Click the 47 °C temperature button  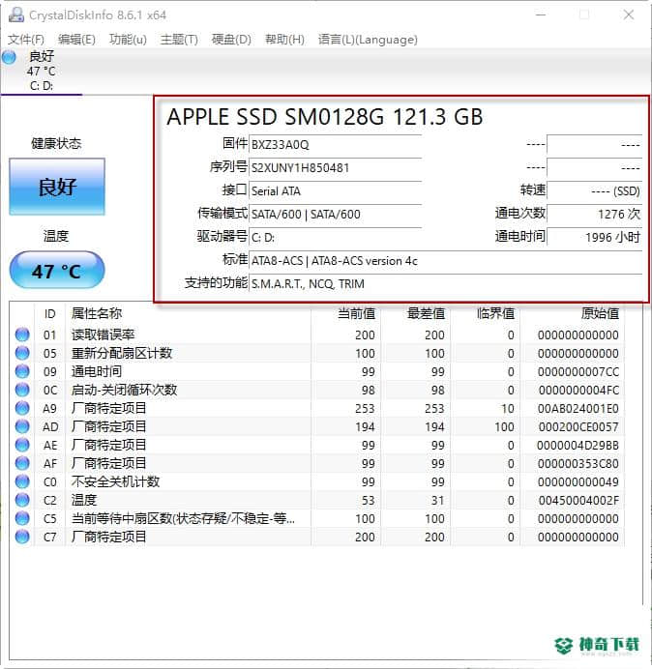(x=57, y=271)
